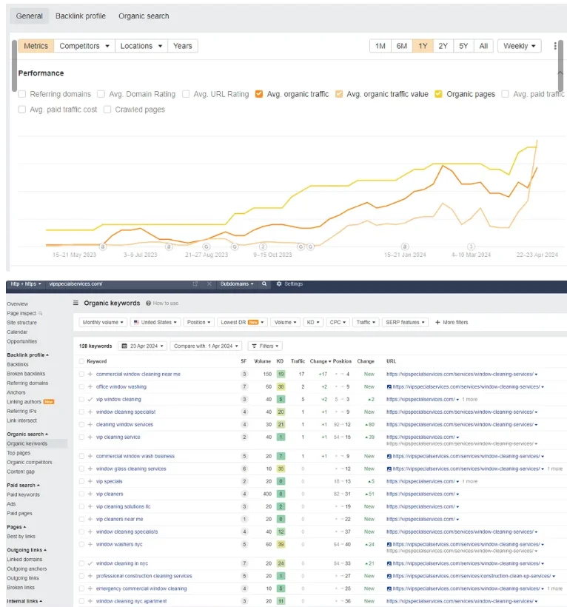Enable the Referring domains checkbox
Viewport: 567px width, 607px height.
(22, 94)
